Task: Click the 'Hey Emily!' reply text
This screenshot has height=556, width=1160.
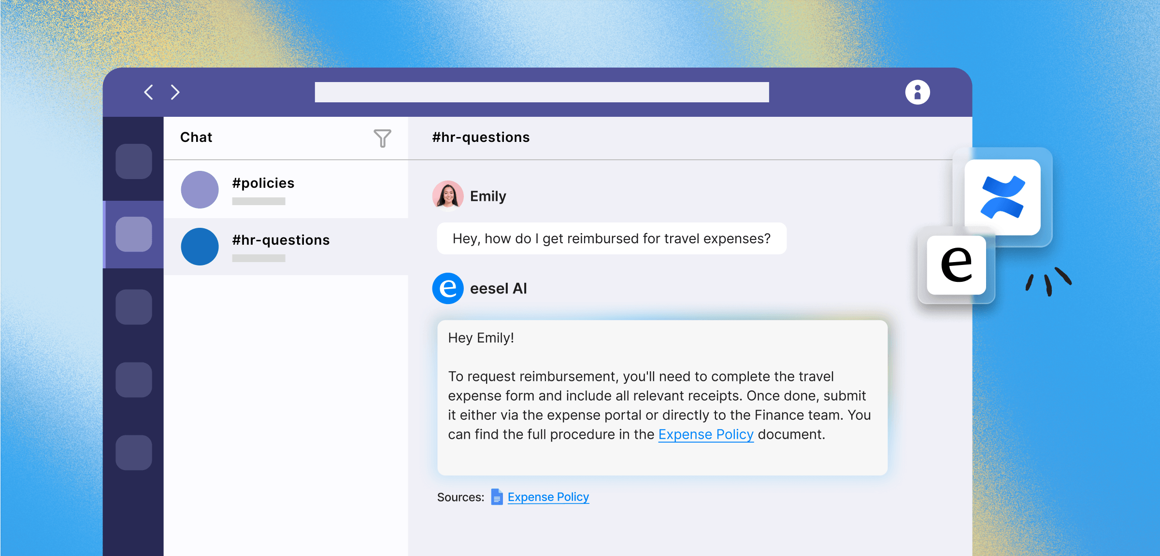Action: click(481, 338)
